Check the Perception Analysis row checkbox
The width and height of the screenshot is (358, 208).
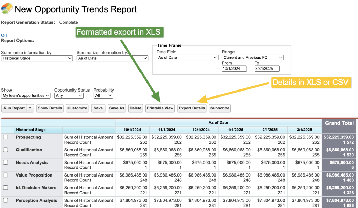coord(6,200)
